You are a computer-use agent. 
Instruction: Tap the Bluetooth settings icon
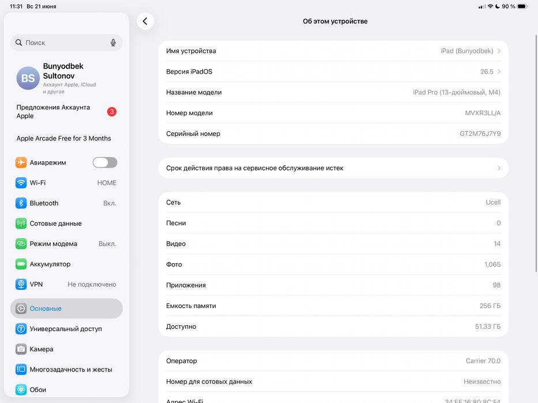pyautogui.click(x=21, y=203)
